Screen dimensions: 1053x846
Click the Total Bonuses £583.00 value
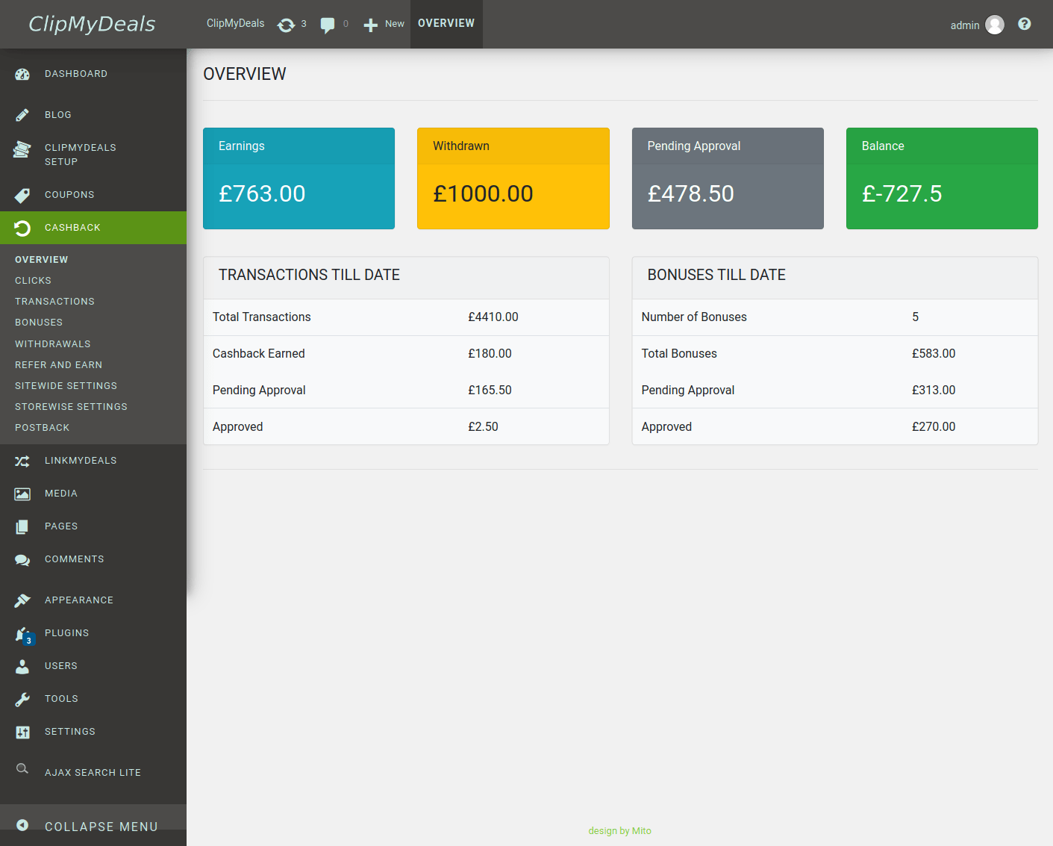click(x=934, y=354)
